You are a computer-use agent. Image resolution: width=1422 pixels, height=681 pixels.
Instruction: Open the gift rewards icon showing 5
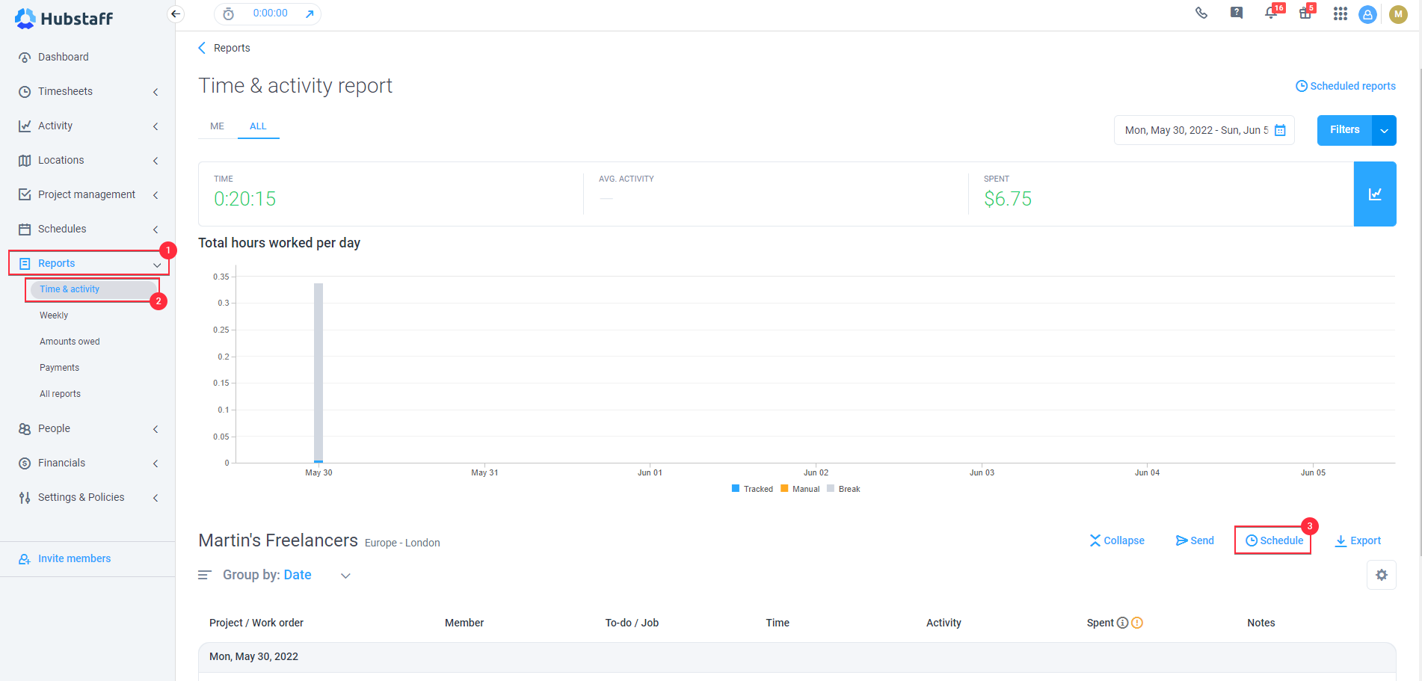(x=1306, y=13)
